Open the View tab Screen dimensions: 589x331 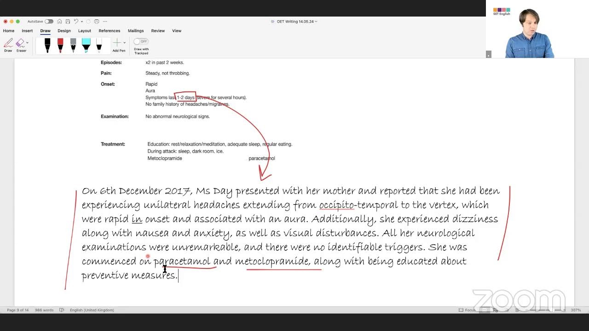[x=177, y=31]
